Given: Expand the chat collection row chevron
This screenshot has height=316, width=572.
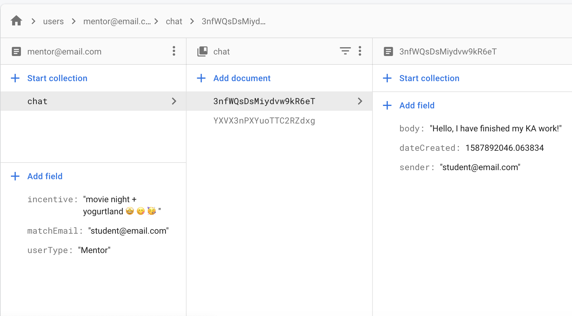Looking at the screenshot, I should pos(174,101).
